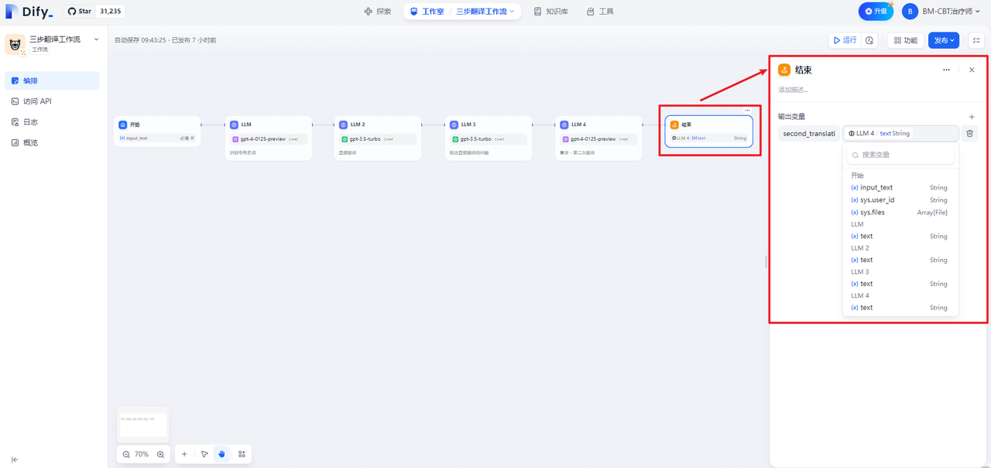The image size is (991, 468).
Task: Select the LLM 3 node
Action: click(x=489, y=138)
